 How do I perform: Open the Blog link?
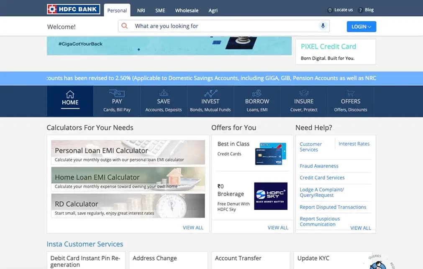[369, 10]
